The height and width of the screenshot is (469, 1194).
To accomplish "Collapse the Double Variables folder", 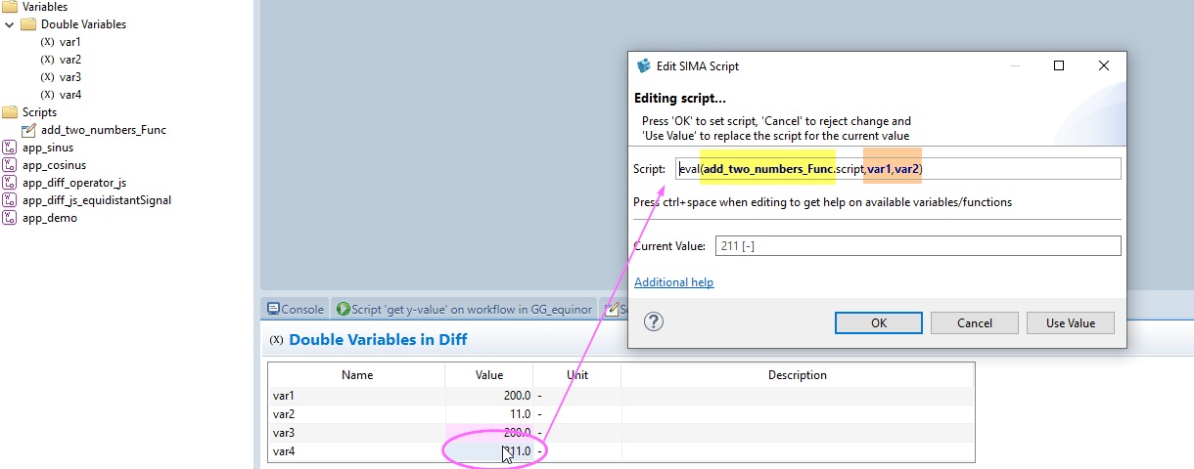I will (10, 24).
